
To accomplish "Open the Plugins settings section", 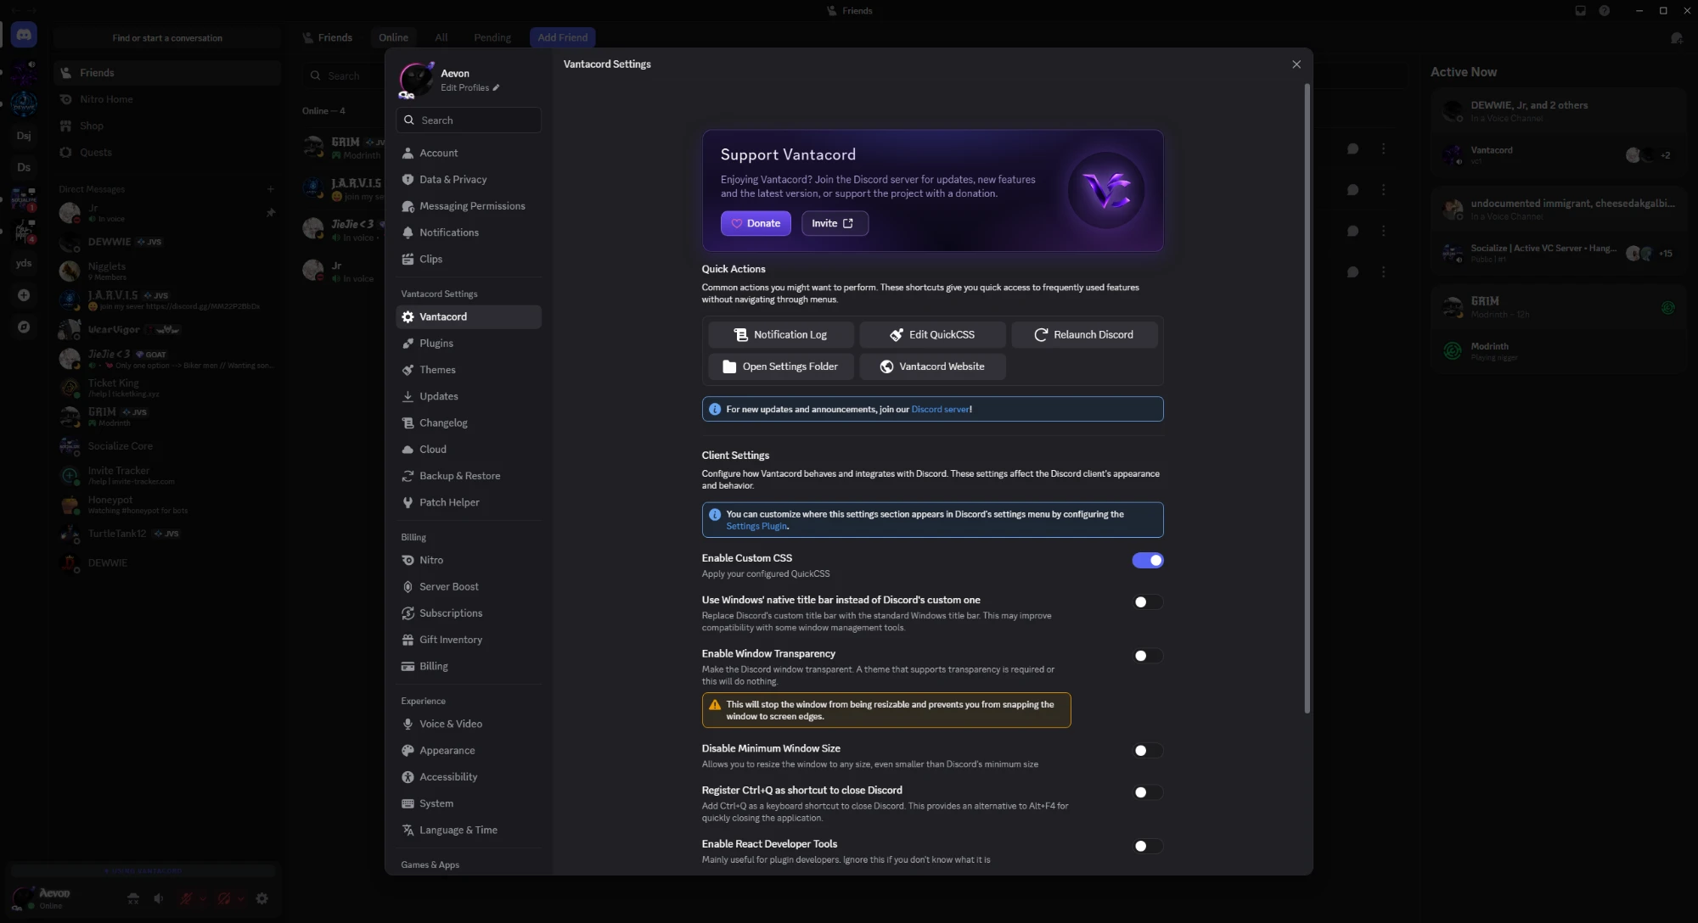I will pos(468,344).
